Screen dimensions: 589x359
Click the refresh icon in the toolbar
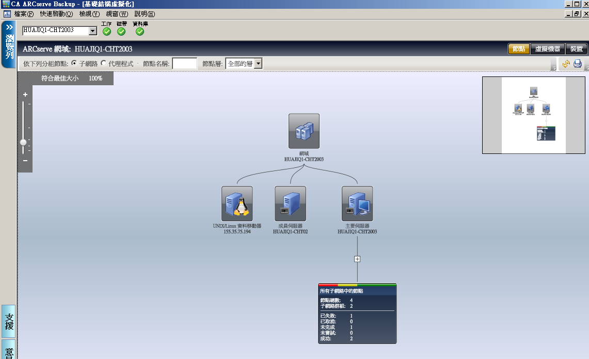pos(566,64)
